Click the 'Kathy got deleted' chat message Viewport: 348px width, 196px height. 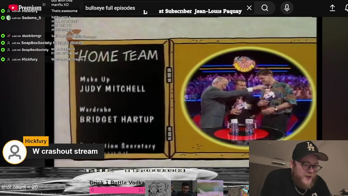pyautogui.click(x=68, y=43)
